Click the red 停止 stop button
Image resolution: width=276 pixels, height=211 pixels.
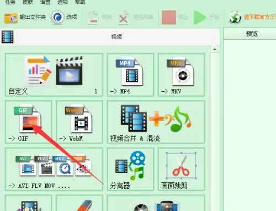coord(169,18)
